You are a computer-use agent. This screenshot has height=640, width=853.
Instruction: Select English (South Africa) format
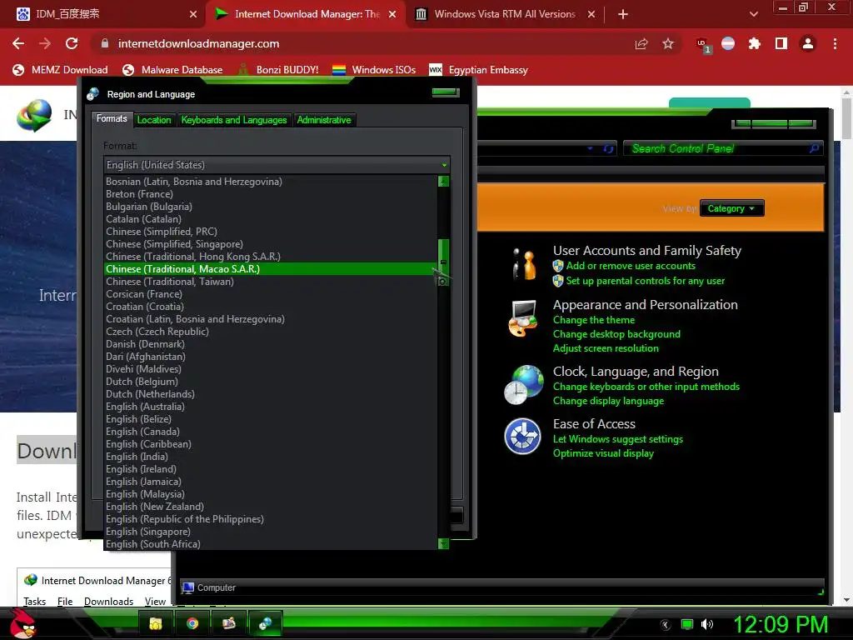click(x=271, y=544)
